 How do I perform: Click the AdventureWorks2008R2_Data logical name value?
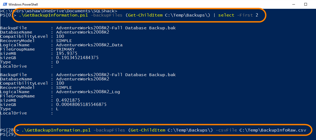[x=89, y=45]
